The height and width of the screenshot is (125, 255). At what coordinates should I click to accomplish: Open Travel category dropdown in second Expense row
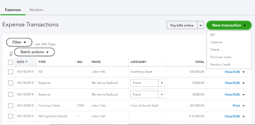(x=162, y=95)
